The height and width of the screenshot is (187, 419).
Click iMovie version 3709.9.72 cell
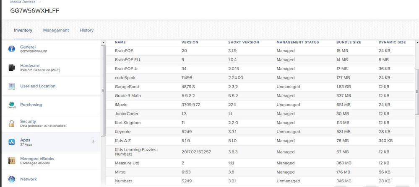pyautogui.click(x=191, y=105)
